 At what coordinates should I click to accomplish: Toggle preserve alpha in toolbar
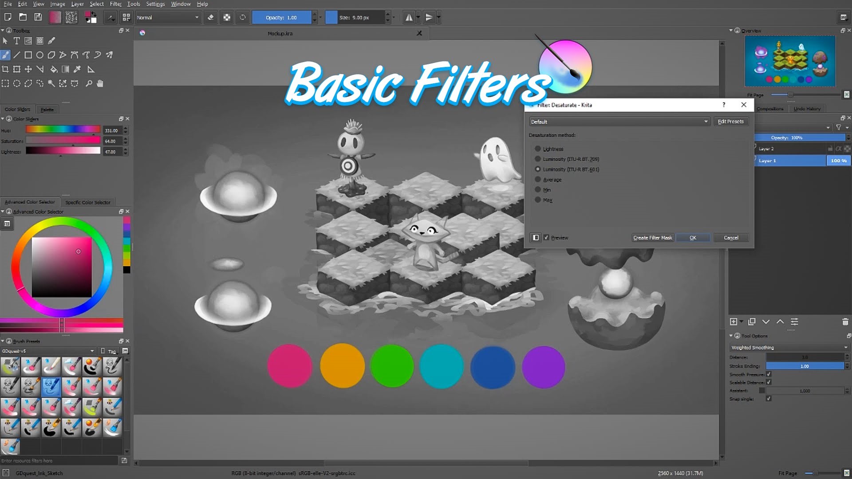click(x=227, y=17)
